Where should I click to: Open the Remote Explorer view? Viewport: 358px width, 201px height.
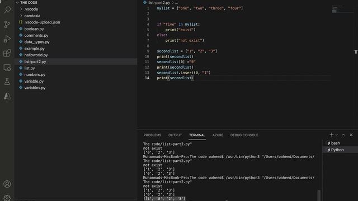coord(7,68)
